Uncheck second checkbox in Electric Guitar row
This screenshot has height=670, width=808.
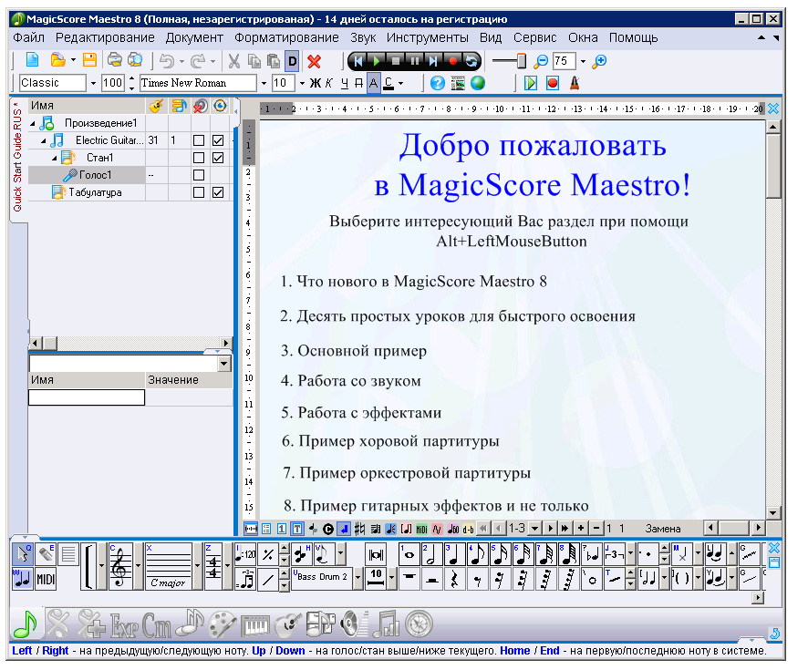pos(218,140)
